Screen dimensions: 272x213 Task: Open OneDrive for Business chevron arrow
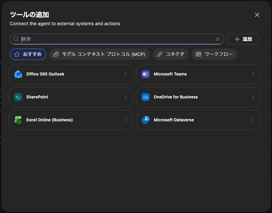[253, 97]
